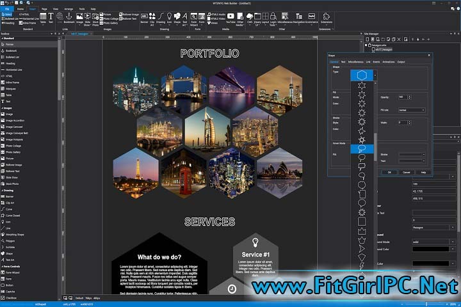The image size is (461, 307).
Task: Open the hover Stroke dropdown
Action: pyautogui.click(x=412, y=154)
